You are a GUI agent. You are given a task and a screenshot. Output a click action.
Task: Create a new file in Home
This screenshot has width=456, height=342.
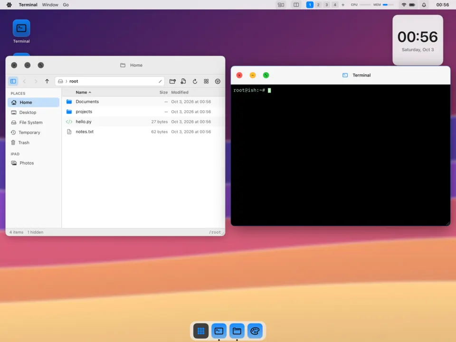(x=183, y=81)
